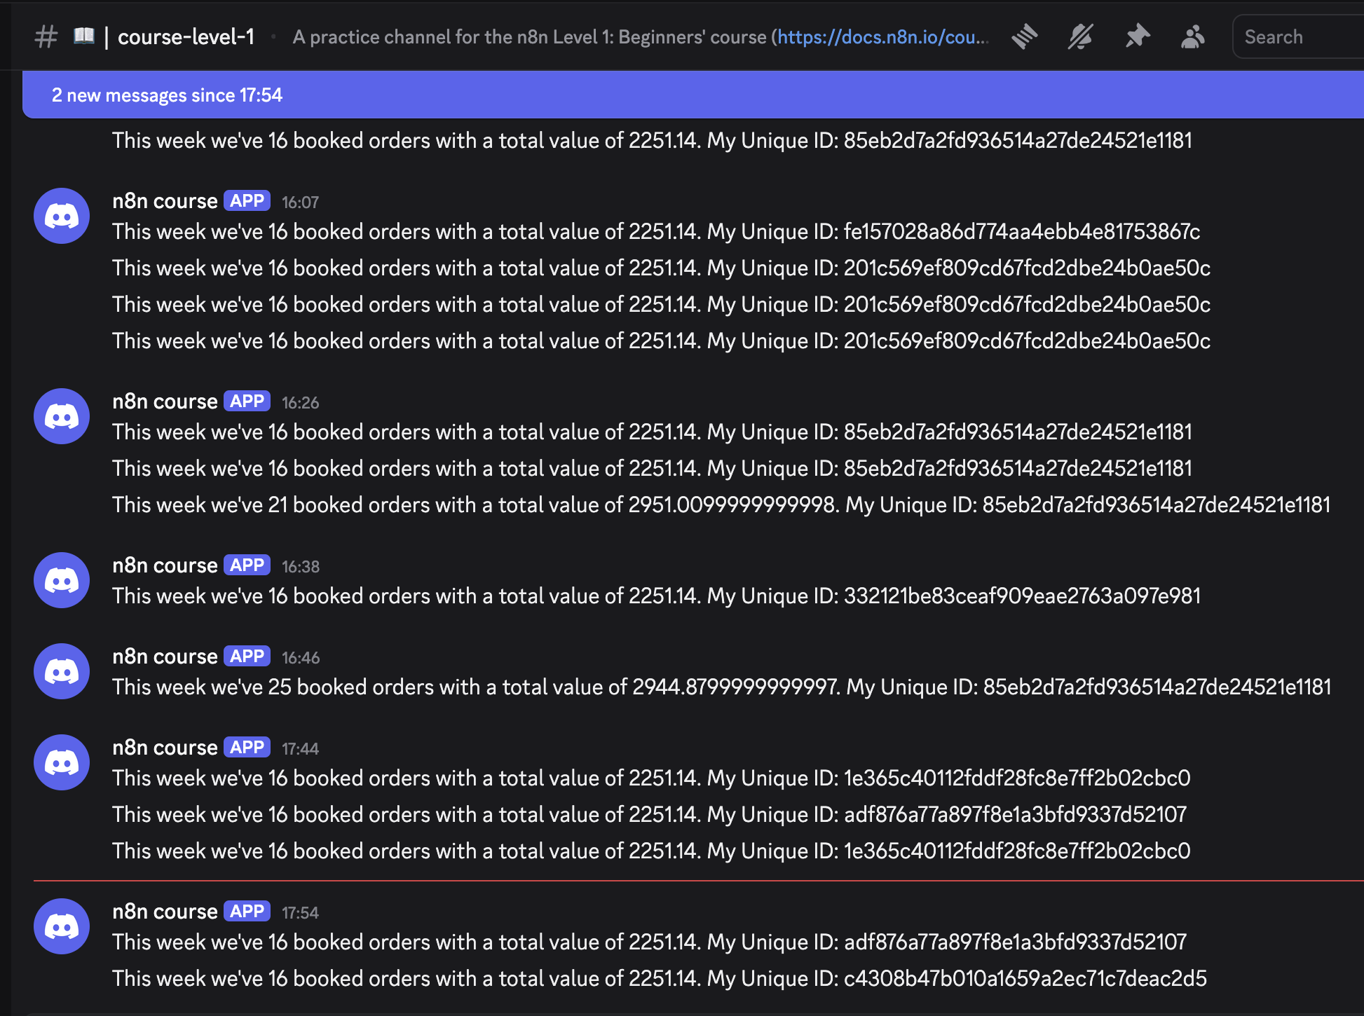Click message with ID c4308b47b010a1659a2ec71c7deac2d5

point(660,979)
